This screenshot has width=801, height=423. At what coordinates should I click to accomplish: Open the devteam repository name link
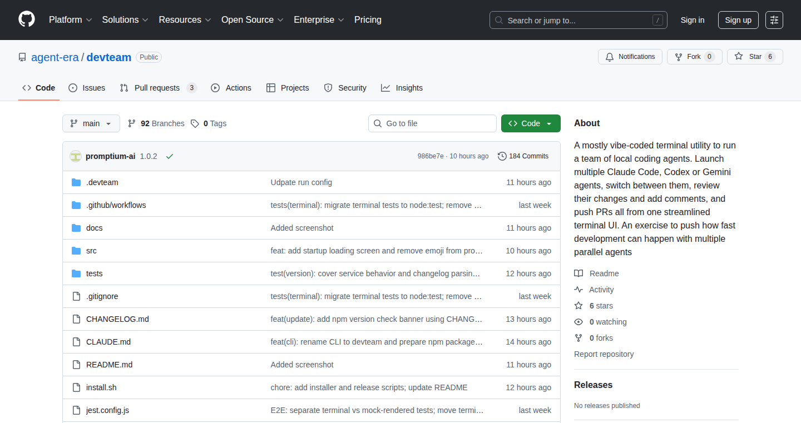click(x=109, y=57)
